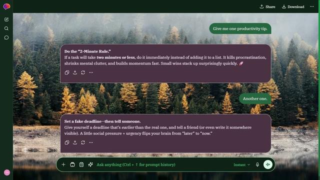
Task: Click the 'Do the "2-Minute Rule."' heading
Action: pos(88,51)
